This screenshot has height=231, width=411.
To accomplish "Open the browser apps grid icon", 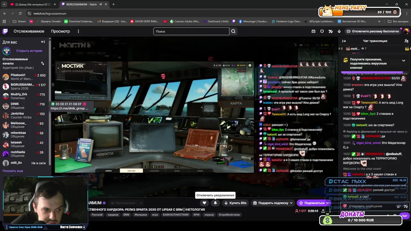I will (x=4, y=21).
